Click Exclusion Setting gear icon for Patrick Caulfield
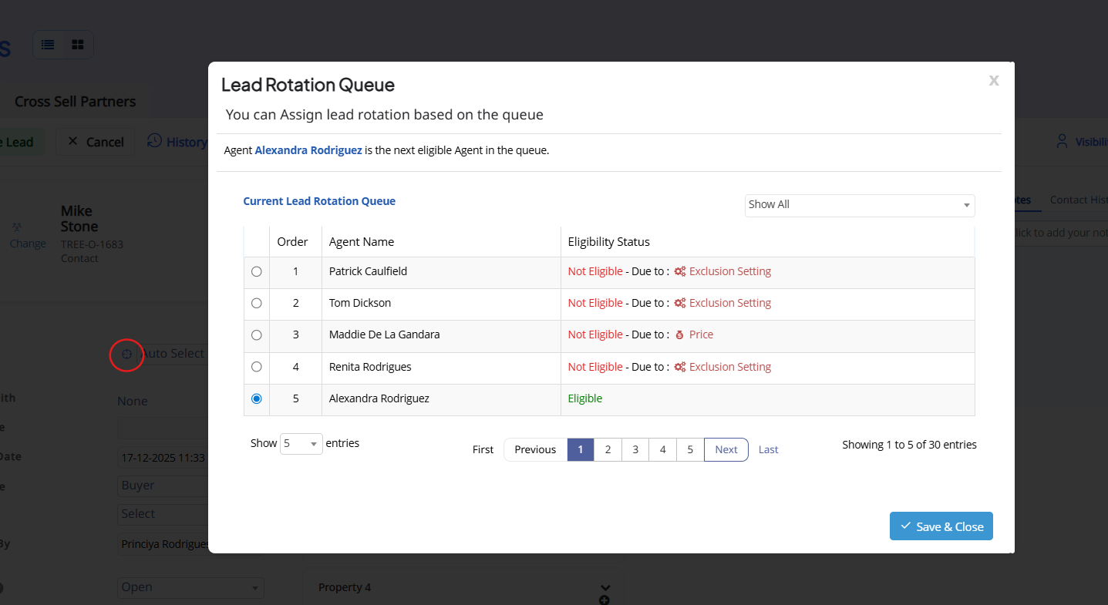1108x605 pixels. pos(679,271)
